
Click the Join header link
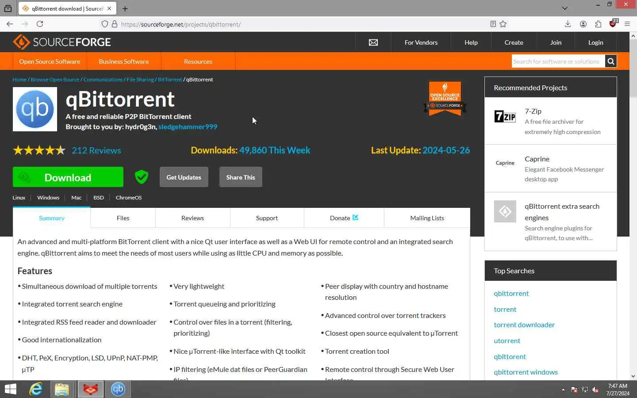[556, 42]
